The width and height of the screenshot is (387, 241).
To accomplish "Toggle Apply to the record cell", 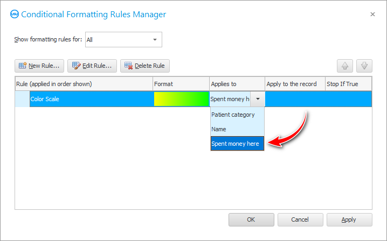I will coord(295,99).
